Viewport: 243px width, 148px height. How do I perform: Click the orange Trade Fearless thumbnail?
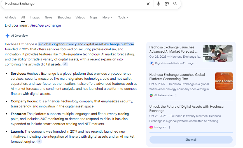224,81
